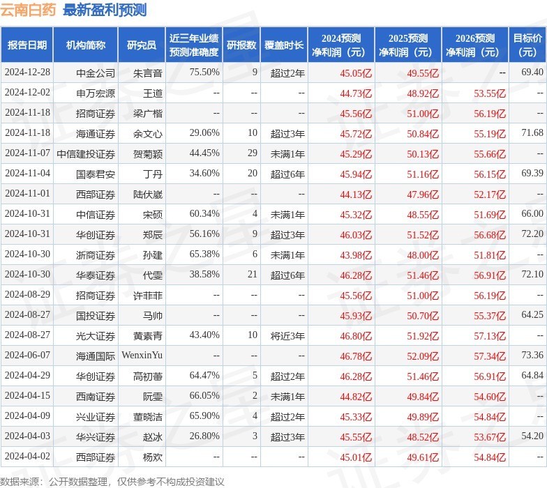Sort by the 报告日期 column header
This screenshot has width=547, height=488.
pyautogui.click(x=27, y=45)
